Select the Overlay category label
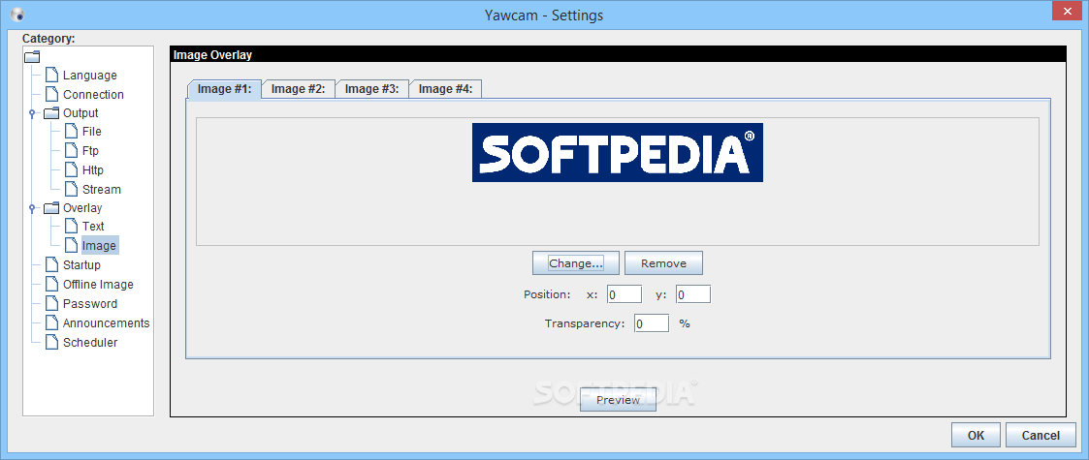Image resolution: width=1089 pixels, height=460 pixels. point(82,208)
